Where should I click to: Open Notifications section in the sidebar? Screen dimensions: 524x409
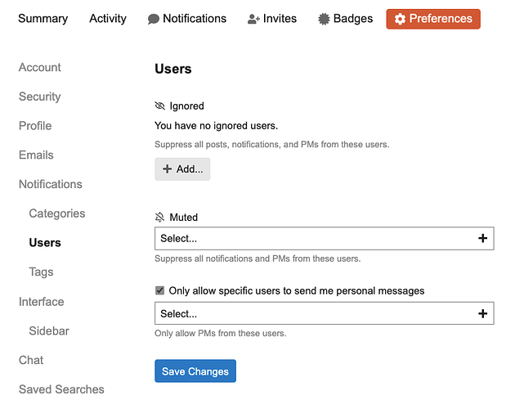[x=51, y=184]
